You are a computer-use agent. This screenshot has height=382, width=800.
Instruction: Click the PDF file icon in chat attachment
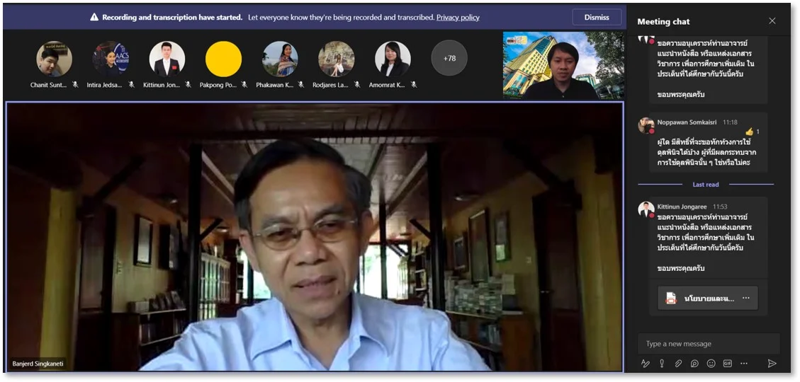click(x=670, y=299)
